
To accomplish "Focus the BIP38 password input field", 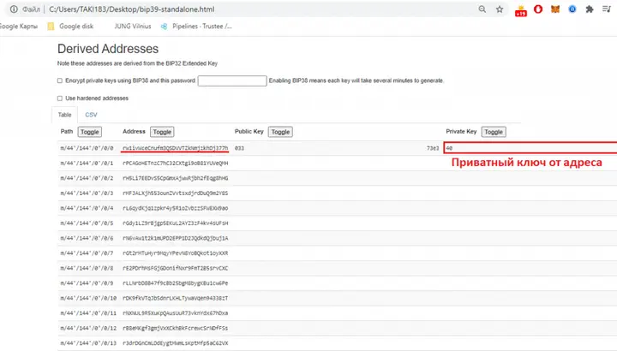I will [x=232, y=81].
